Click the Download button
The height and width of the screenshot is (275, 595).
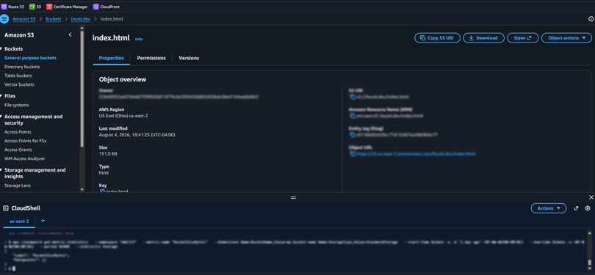pos(483,38)
